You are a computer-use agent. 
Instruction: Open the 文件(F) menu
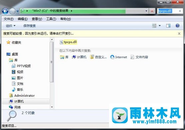click(x=8, y=19)
